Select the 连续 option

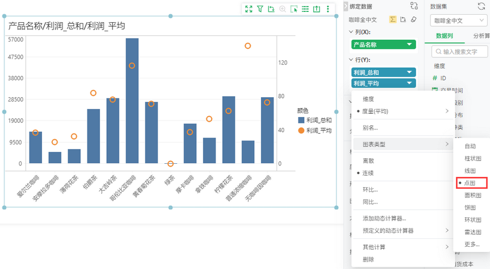coord(368,173)
